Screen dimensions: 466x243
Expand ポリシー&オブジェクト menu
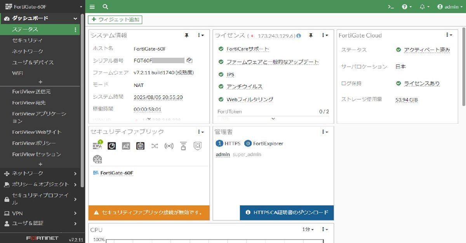click(x=40, y=184)
